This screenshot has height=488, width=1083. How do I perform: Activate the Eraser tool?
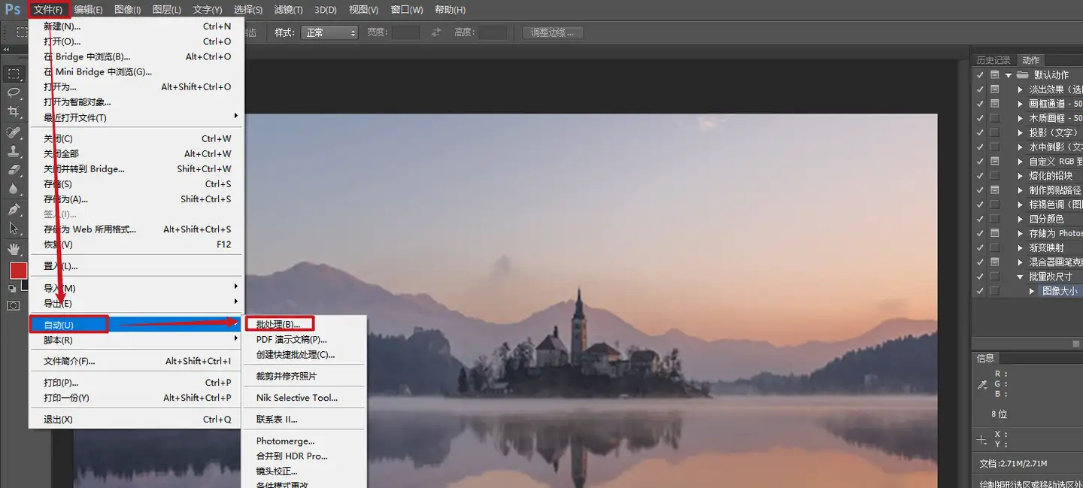[x=14, y=170]
